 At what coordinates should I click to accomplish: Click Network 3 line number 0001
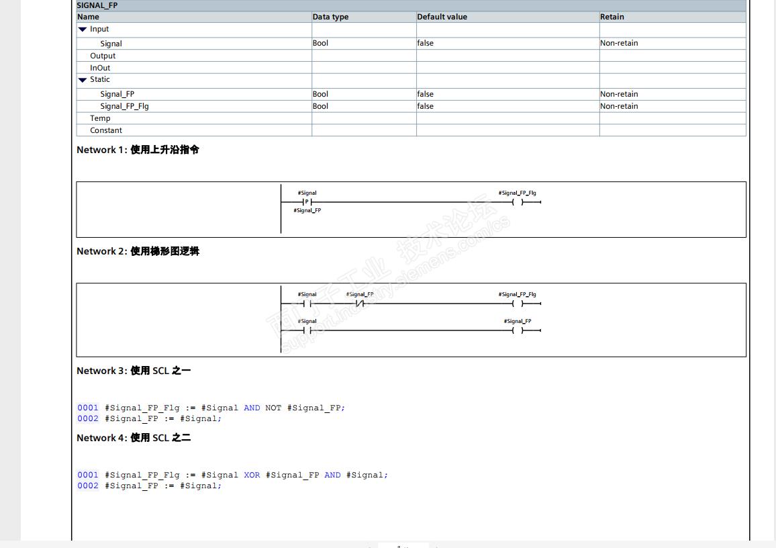point(88,408)
